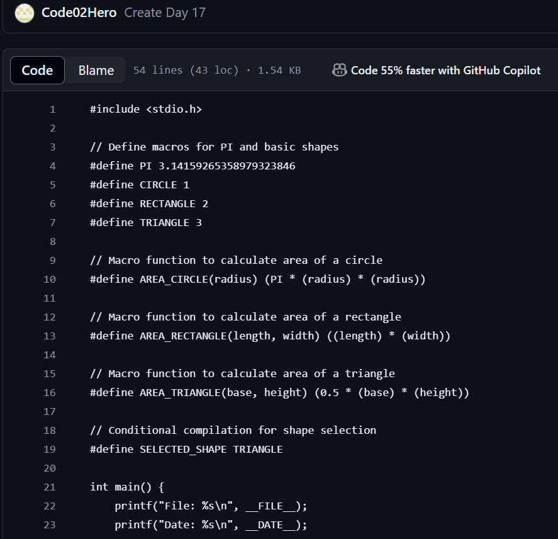Select line number 5
558x539 pixels.
[53, 184]
